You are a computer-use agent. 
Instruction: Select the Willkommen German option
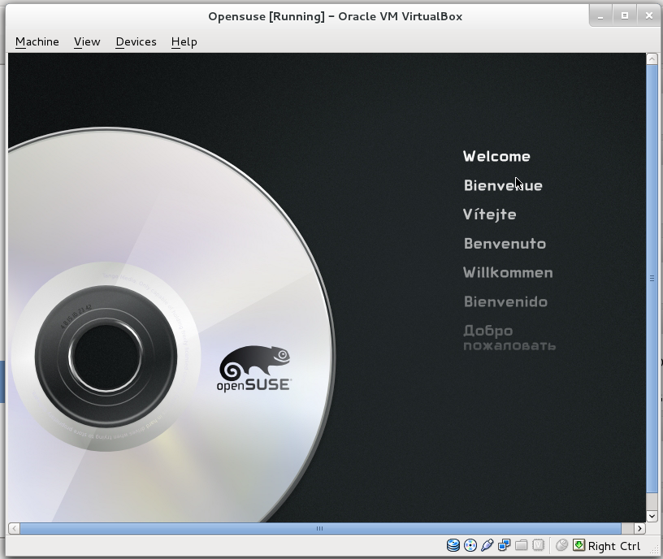tap(508, 272)
